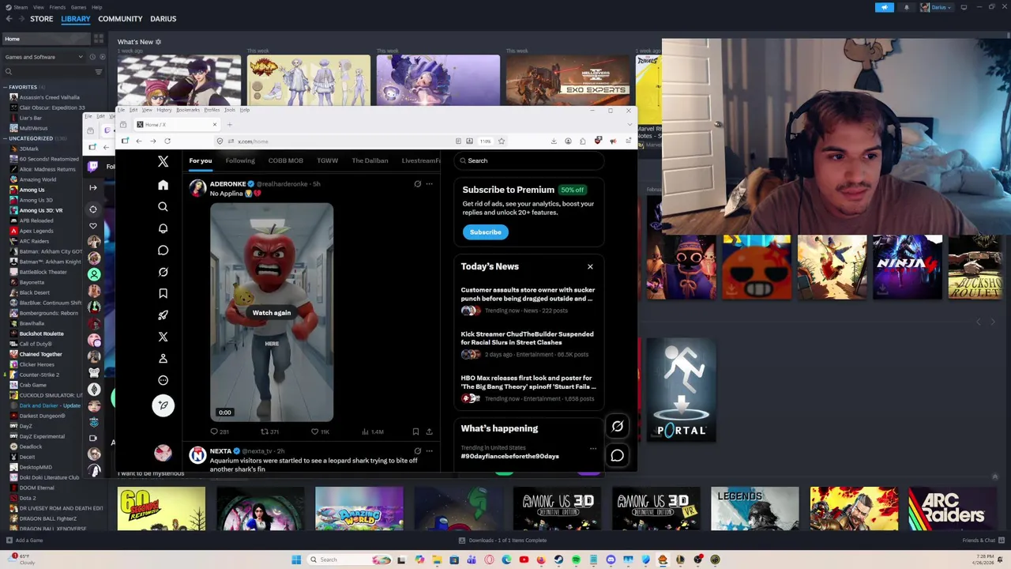This screenshot has height=569, width=1011.
Task: Collapse the UNCATEGORIZED category in Steam library
Action: click(x=6, y=138)
